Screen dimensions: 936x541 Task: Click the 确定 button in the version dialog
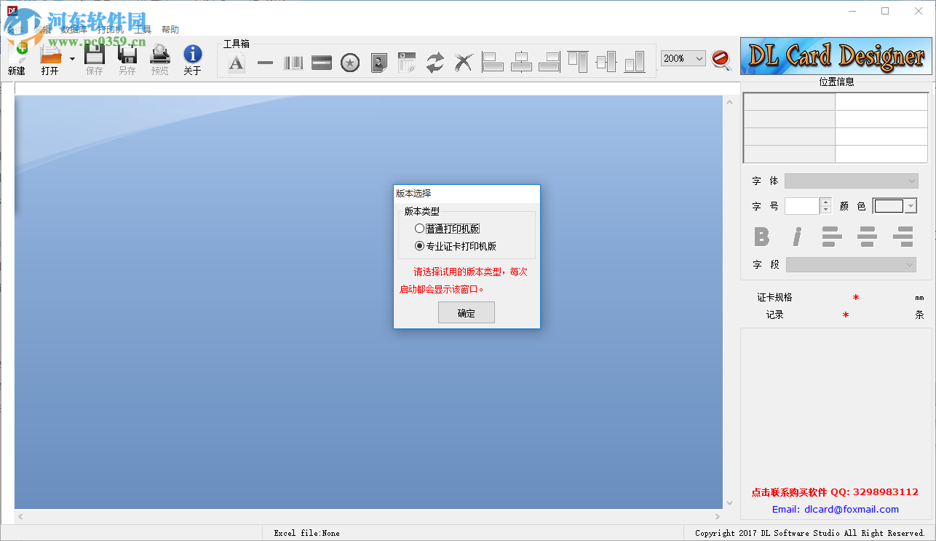[x=466, y=312]
